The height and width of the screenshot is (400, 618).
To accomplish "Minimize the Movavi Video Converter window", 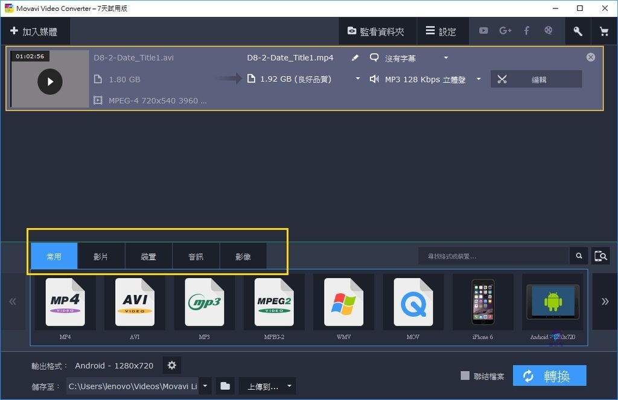I will [x=555, y=8].
